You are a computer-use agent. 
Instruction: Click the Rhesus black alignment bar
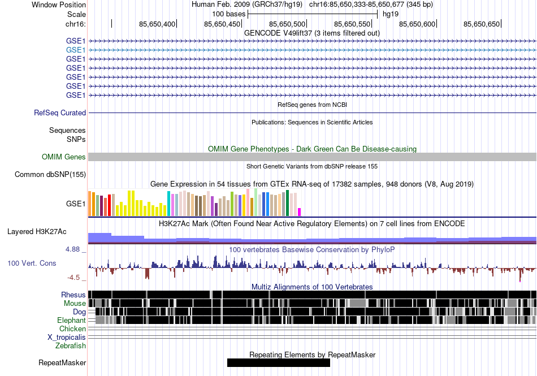tap(312, 295)
